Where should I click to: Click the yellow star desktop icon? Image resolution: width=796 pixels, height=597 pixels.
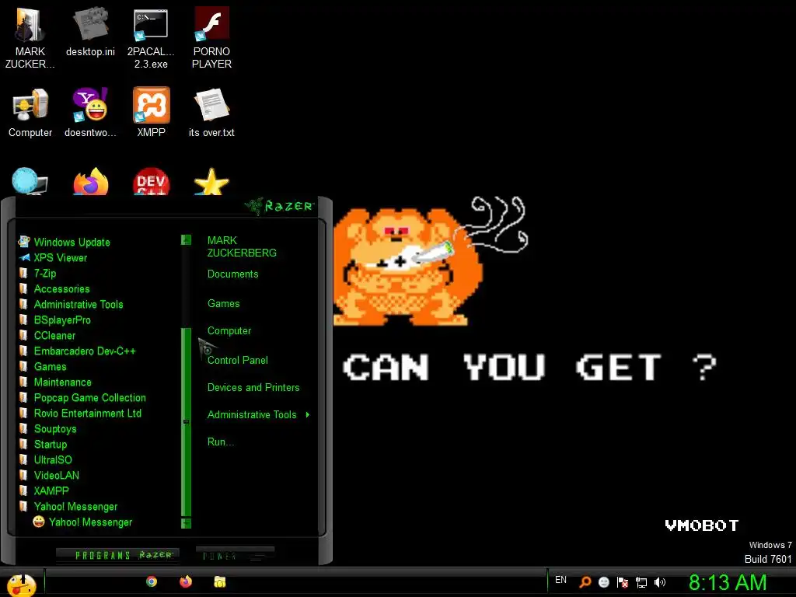coord(211,181)
